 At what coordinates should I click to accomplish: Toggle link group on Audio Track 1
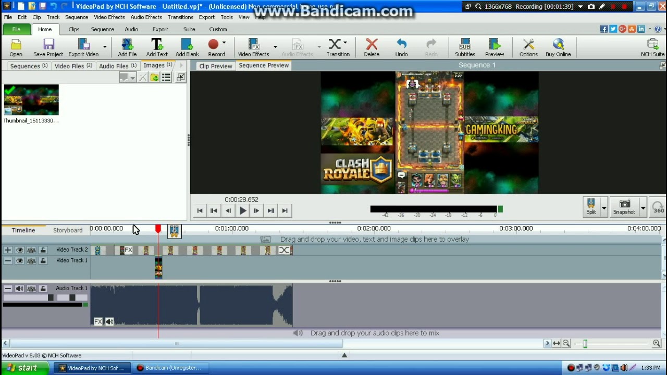(x=31, y=288)
